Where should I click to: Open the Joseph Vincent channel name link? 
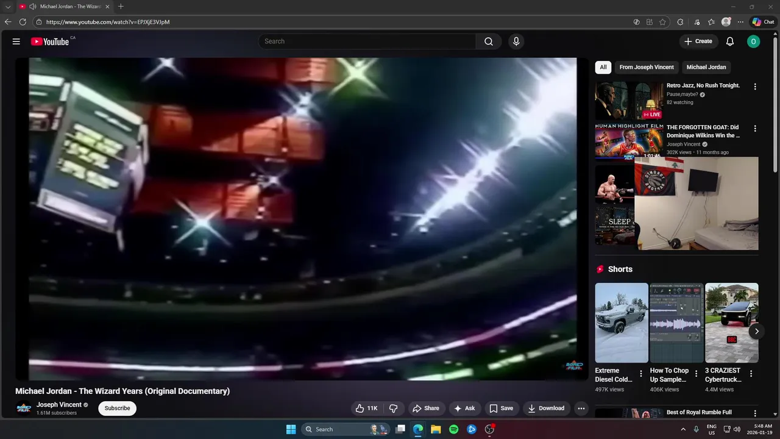(x=59, y=405)
